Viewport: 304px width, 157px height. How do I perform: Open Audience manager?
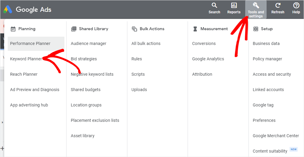tap(88, 44)
